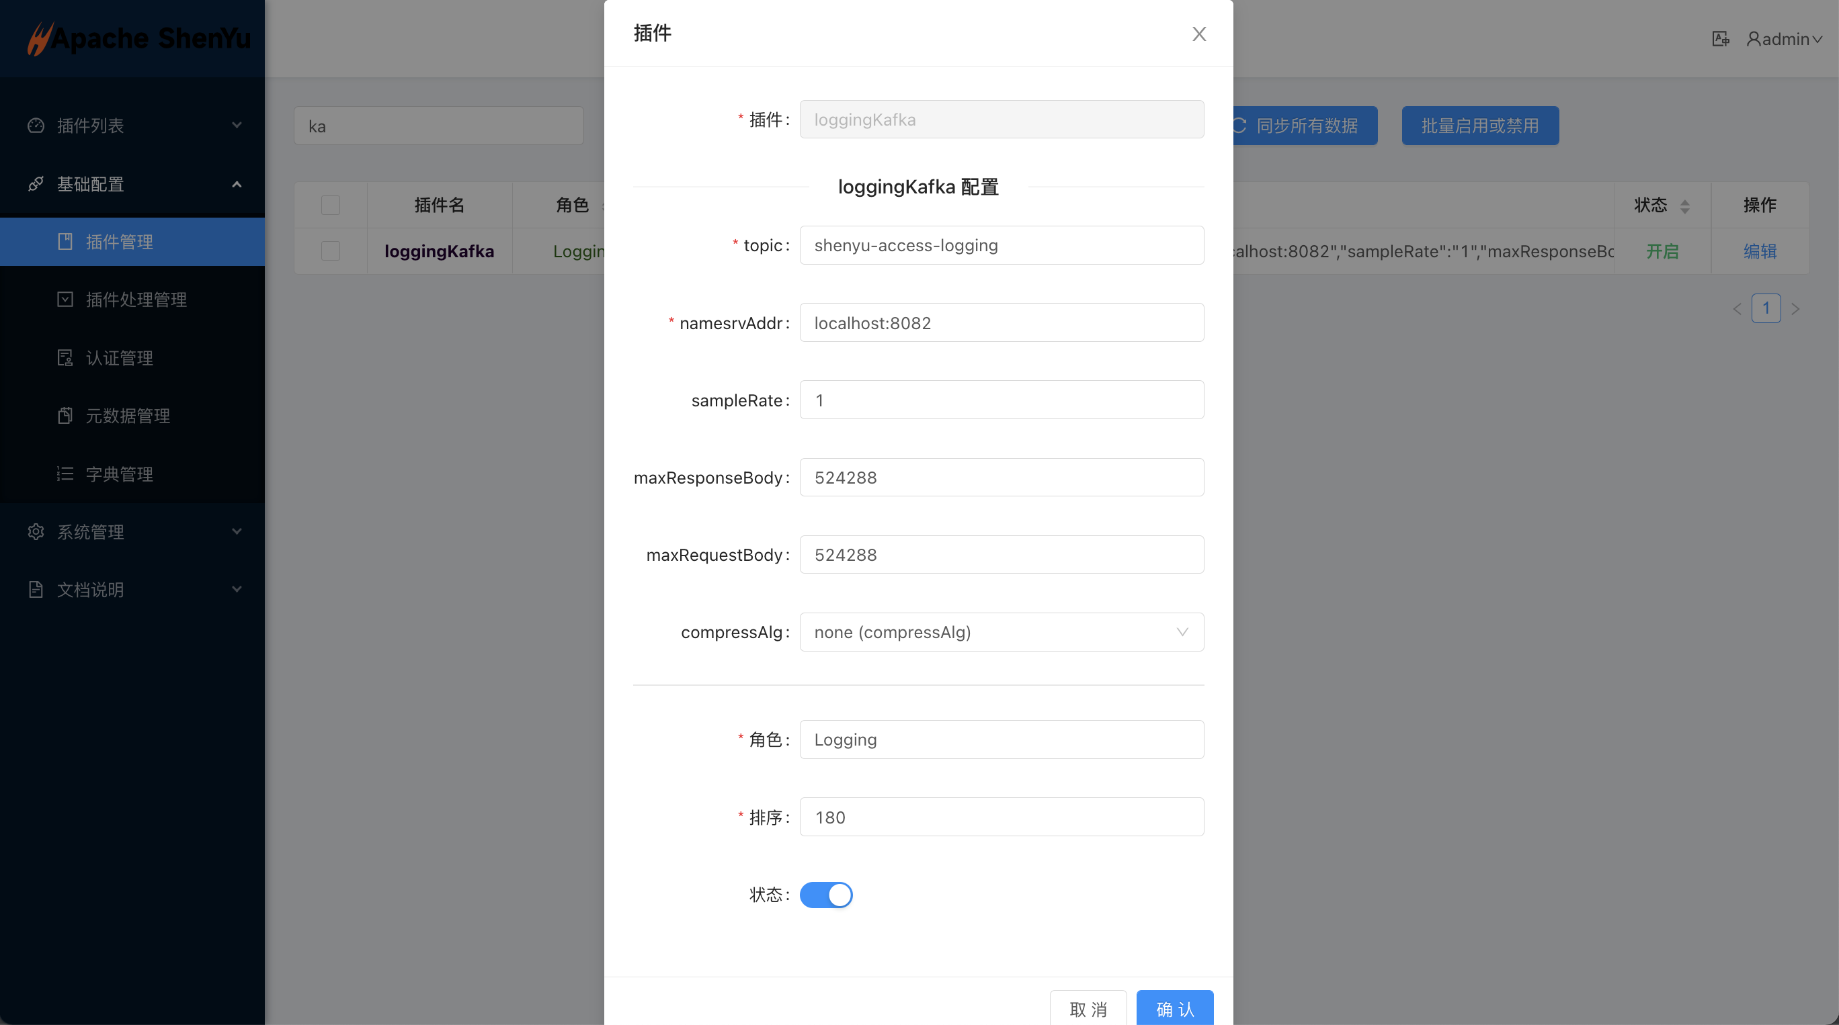Open the compressAlg dropdown
The height and width of the screenshot is (1025, 1839).
pos(1001,632)
